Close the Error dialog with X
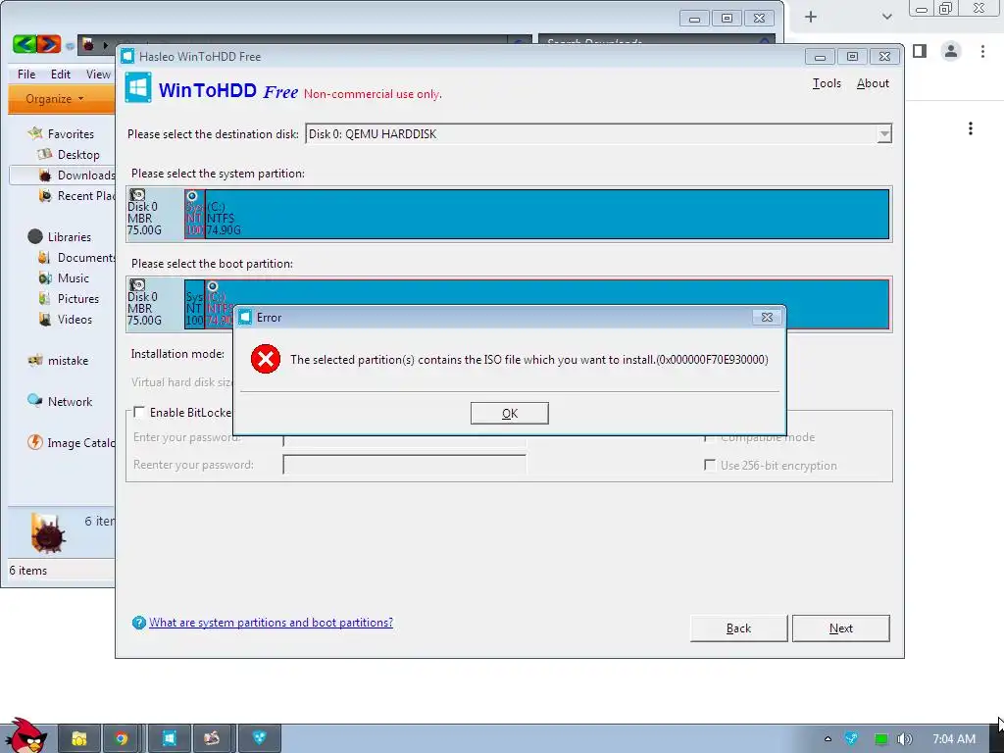1004x753 pixels. (767, 317)
